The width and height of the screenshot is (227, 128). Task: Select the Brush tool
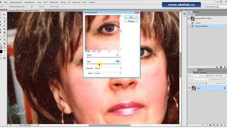point(4,25)
